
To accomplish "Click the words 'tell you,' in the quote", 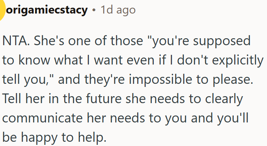I will tap(28, 80).
